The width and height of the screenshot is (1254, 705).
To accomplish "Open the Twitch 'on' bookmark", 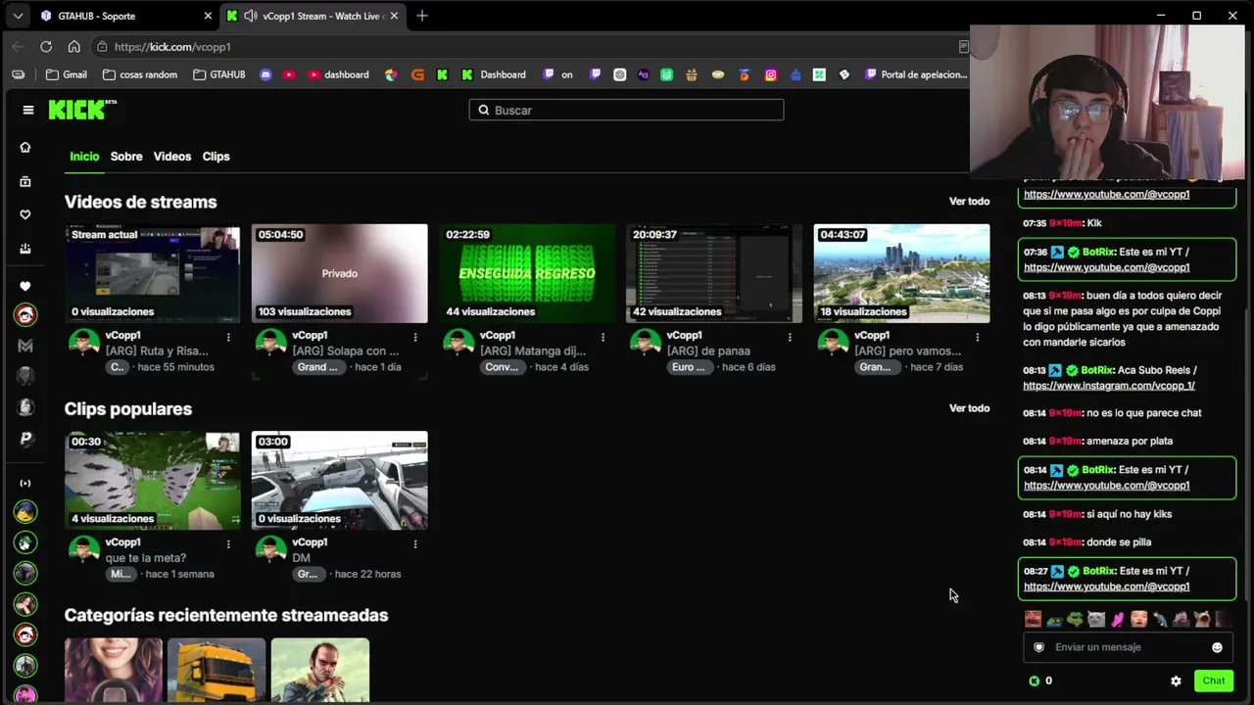I will (558, 74).
